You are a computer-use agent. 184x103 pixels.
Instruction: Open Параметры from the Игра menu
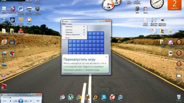75,32
